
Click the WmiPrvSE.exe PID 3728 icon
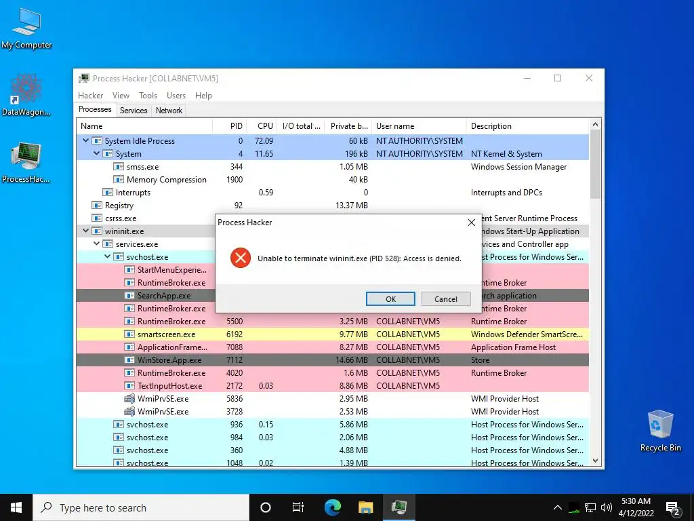[x=129, y=411]
